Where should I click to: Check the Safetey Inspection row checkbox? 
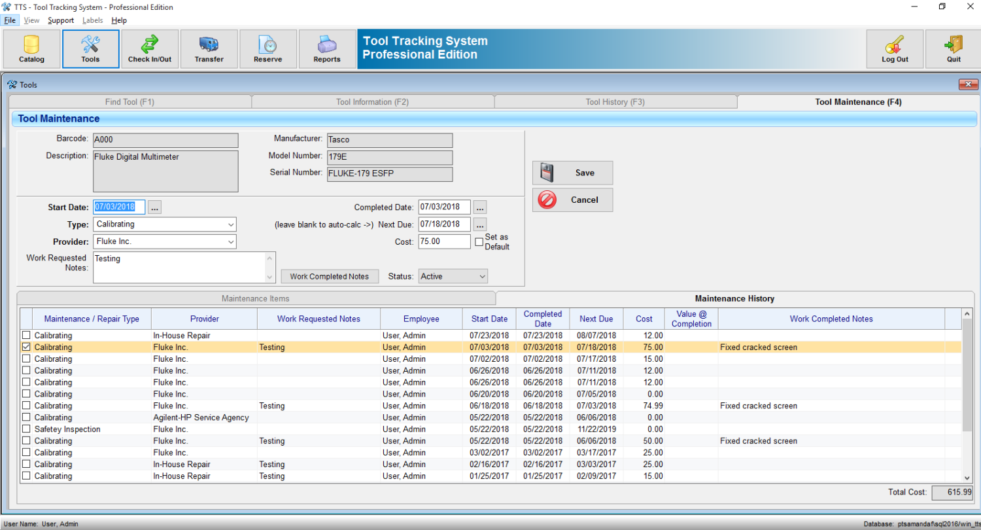[x=26, y=429]
